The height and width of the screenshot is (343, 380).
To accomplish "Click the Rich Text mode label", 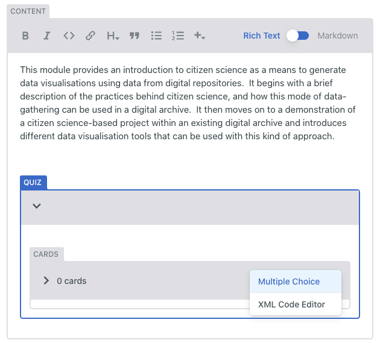I will click(261, 36).
